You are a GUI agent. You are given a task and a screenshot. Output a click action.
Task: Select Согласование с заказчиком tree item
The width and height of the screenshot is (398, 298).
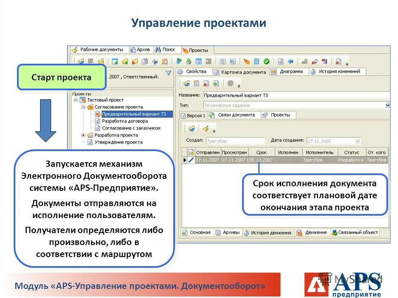pos(131,128)
